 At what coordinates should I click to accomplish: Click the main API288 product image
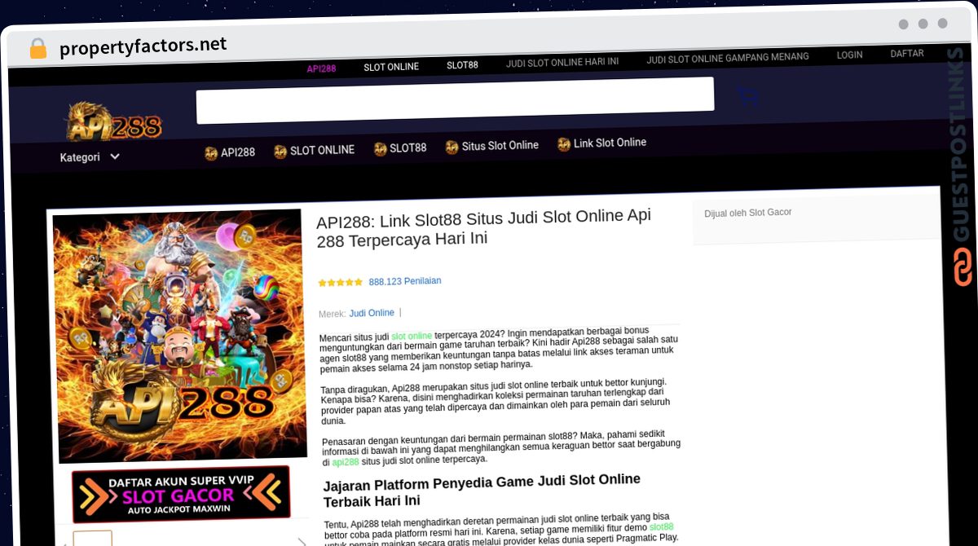click(179, 335)
